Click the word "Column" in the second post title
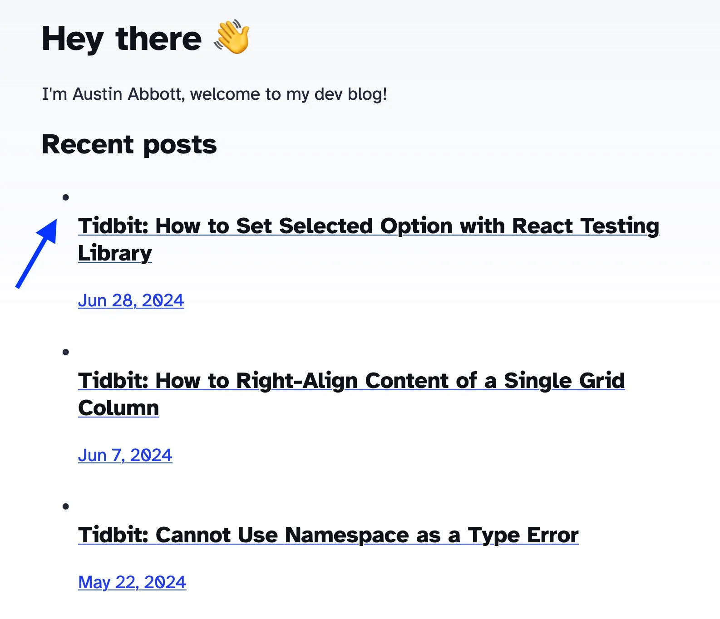 [118, 408]
